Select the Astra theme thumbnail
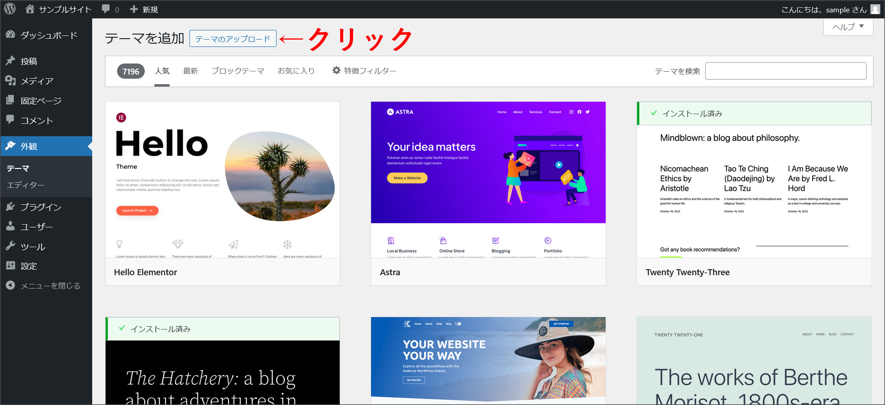 pyautogui.click(x=488, y=179)
